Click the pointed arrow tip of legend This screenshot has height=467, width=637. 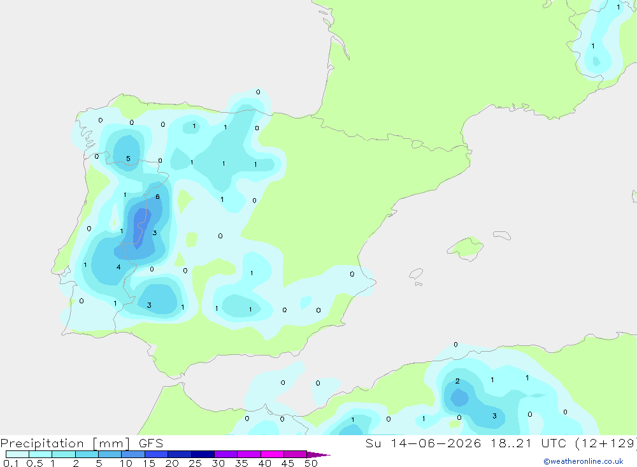[318, 455]
